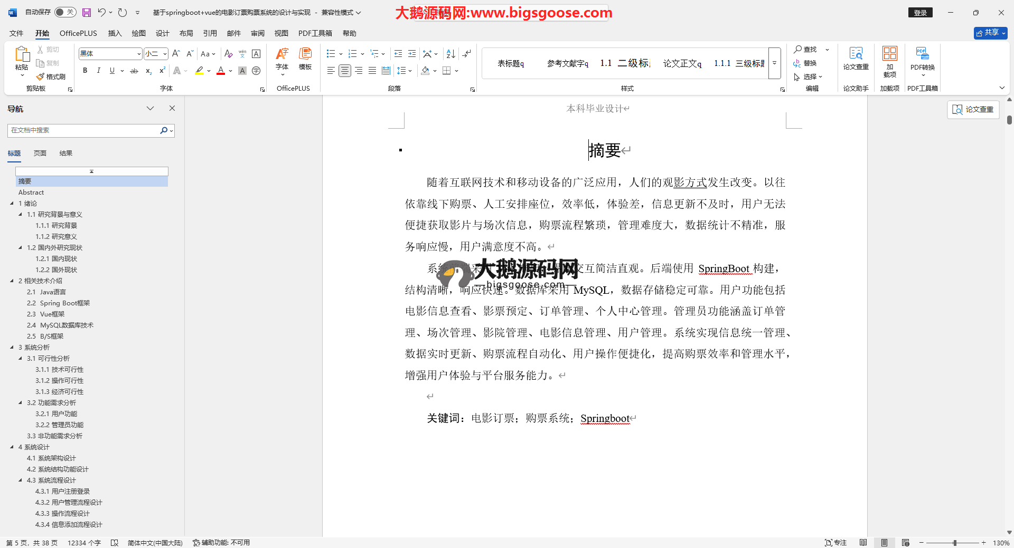
Task: Open the 论文查重 ribbon tool
Action: click(x=856, y=58)
